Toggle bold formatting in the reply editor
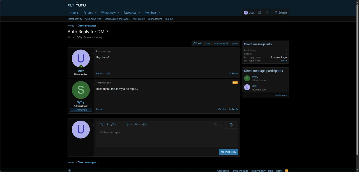359x172 pixels. 102,125
